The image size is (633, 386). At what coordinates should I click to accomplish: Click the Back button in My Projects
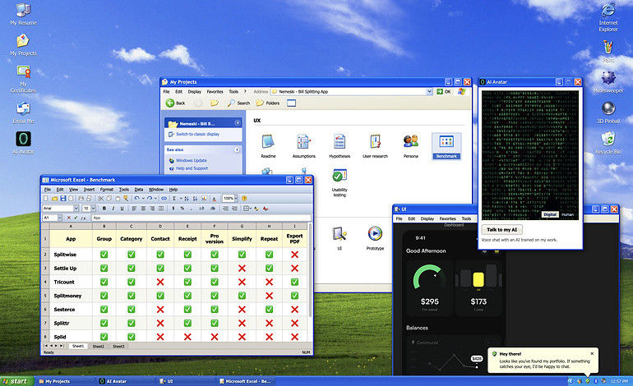(176, 103)
